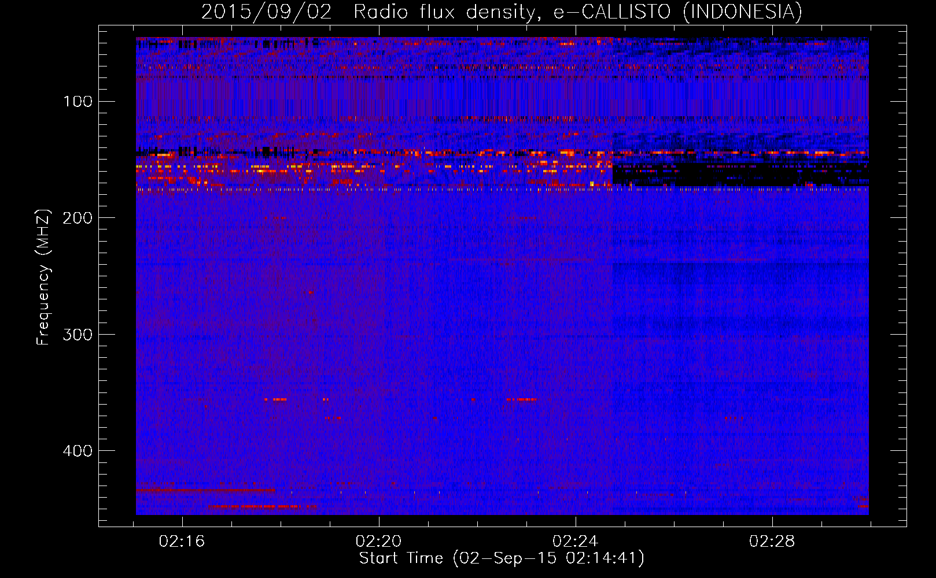This screenshot has height=578, width=936.
Task: Click the '100' frequency tick label
Action: [x=78, y=102]
